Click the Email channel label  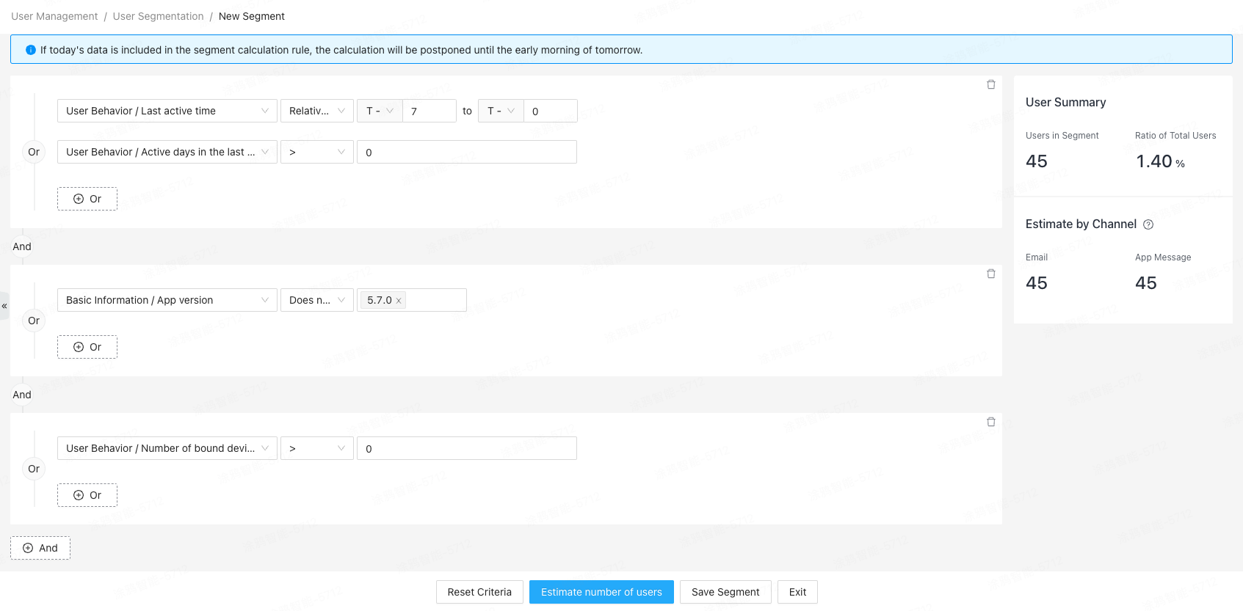click(x=1037, y=257)
